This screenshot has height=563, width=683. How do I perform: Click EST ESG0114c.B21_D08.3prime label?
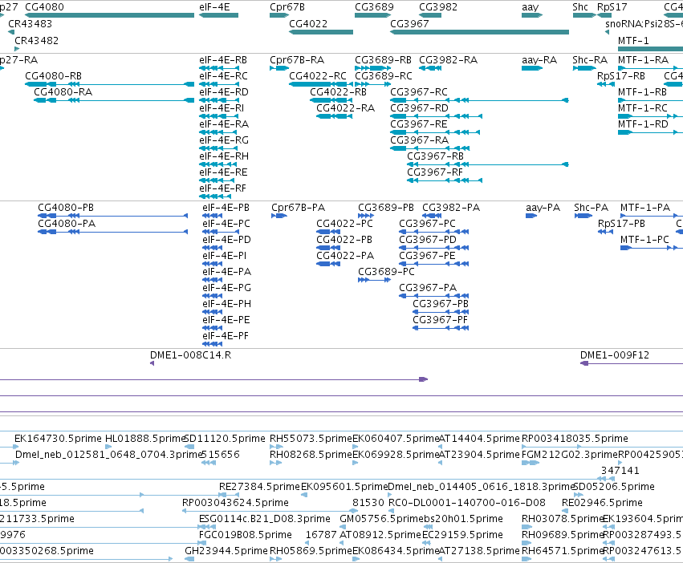pyautogui.click(x=265, y=519)
